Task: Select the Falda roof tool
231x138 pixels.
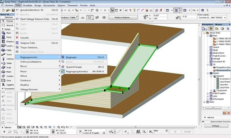Action: tap(7, 50)
